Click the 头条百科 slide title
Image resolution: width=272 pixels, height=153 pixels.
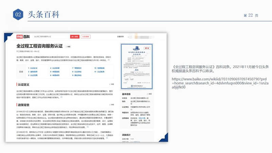click(44, 14)
